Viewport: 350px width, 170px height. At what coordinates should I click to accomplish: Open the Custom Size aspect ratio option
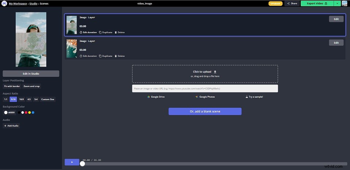pos(48,99)
